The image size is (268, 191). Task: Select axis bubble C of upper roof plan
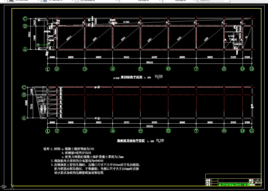click(x=25, y=19)
